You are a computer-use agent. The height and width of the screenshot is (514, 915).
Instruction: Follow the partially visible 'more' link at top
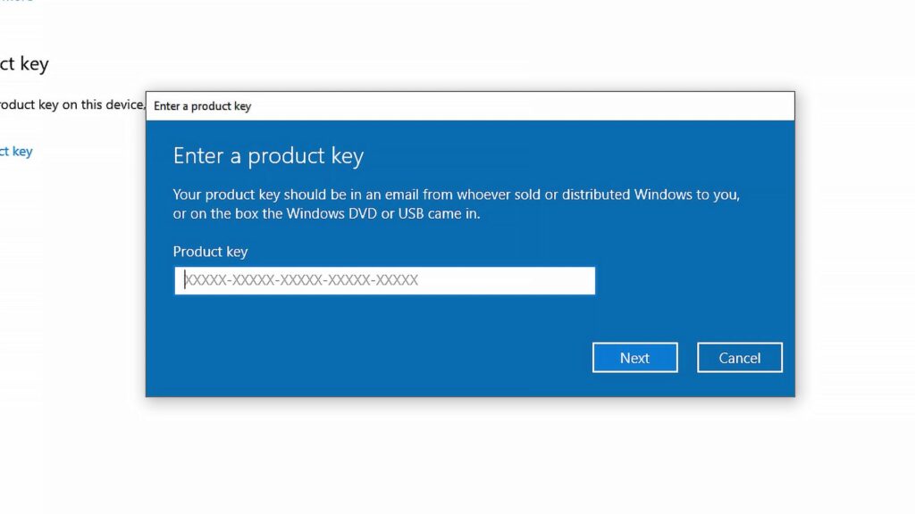pyautogui.click(x=16, y=1)
